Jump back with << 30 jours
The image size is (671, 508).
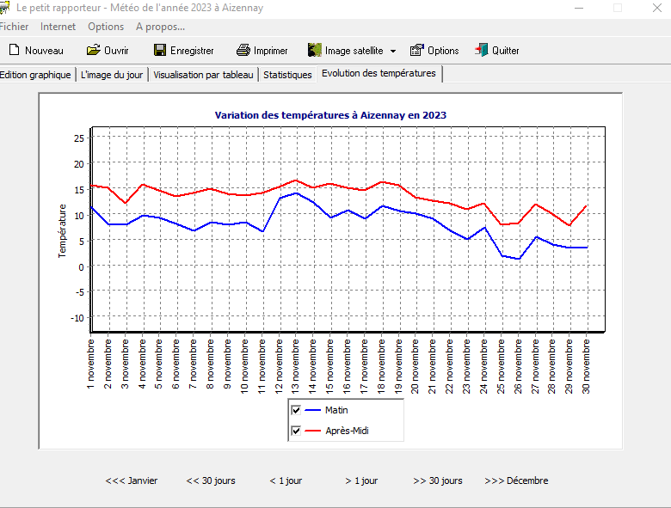211,480
